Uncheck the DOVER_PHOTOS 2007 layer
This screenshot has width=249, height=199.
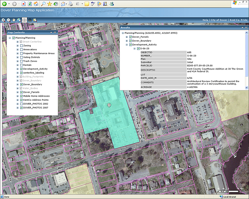click(21, 108)
